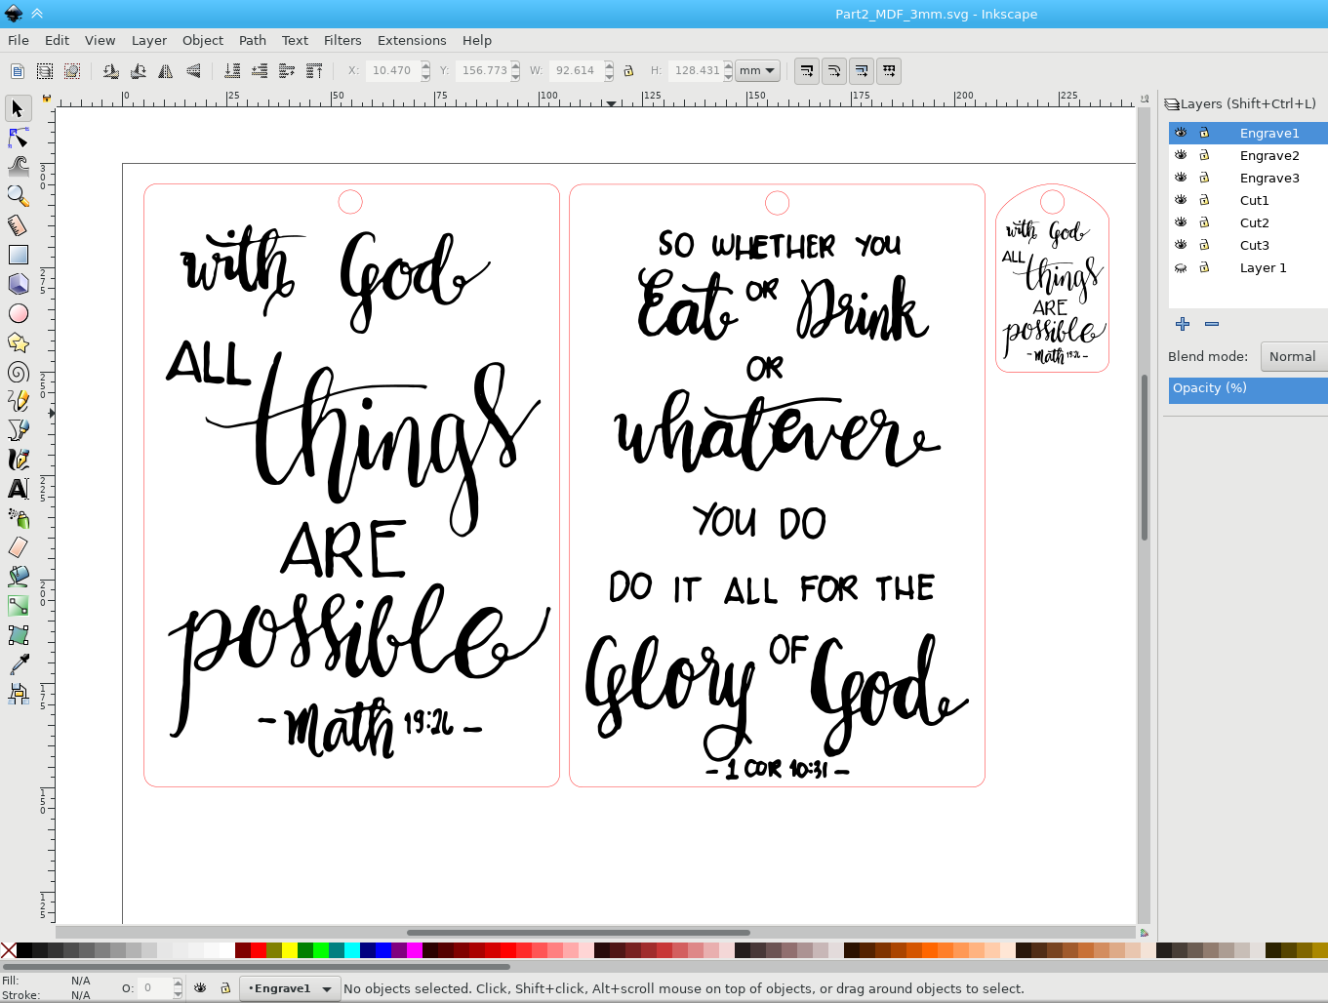Select the Spray tool

tap(18, 518)
